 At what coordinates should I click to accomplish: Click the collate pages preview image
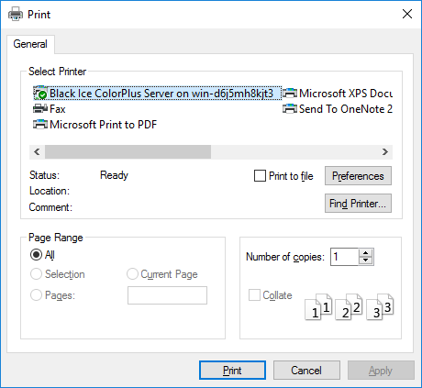350,306
